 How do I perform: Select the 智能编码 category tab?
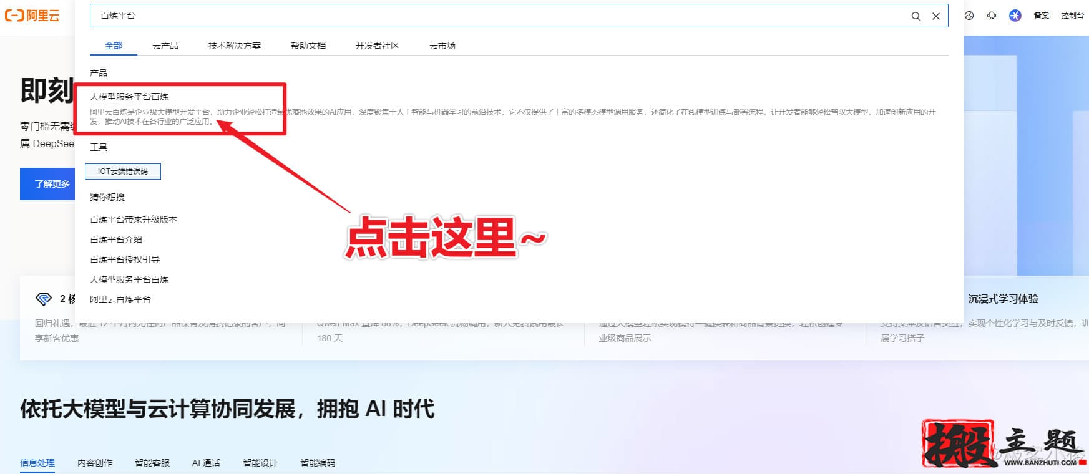pos(318,463)
